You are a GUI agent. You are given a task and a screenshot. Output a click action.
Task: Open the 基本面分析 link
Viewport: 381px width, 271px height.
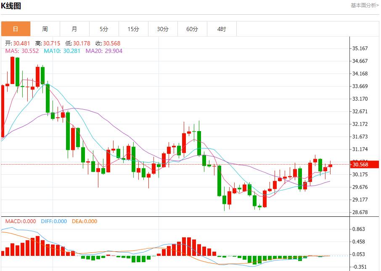pyautogui.click(x=365, y=5)
